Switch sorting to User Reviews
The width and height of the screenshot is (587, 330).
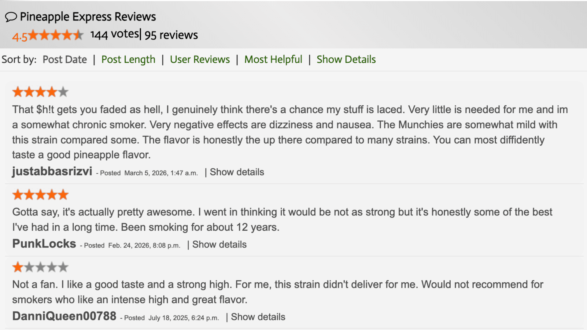[x=200, y=59]
